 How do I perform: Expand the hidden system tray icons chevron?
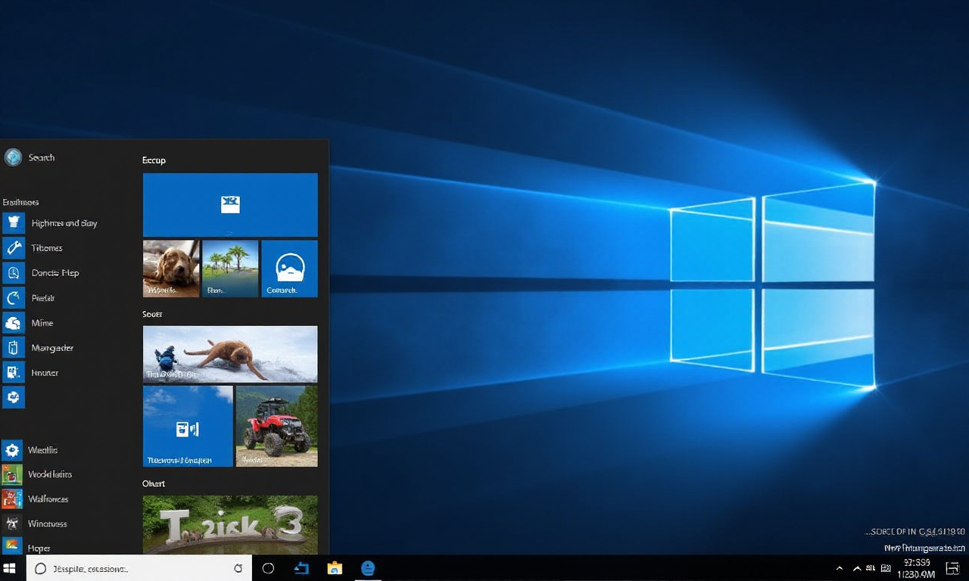pos(840,568)
